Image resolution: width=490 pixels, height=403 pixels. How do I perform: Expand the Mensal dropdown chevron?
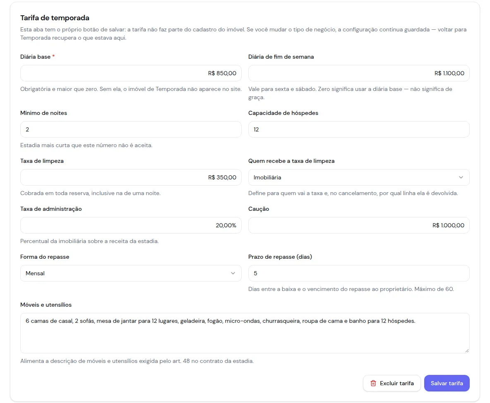click(x=233, y=273)
